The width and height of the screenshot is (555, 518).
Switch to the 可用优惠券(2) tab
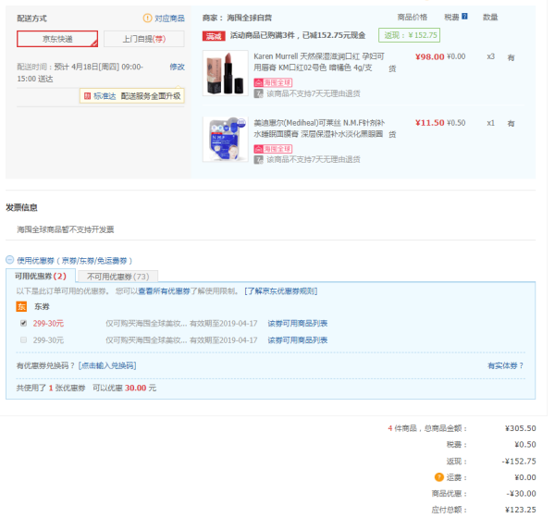pyautogui.click(x=41, y=276)
